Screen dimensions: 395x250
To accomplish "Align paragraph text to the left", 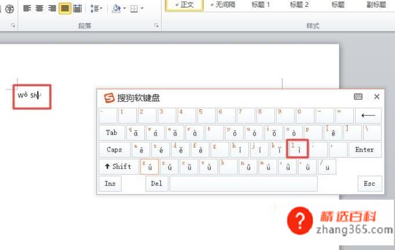I will pyautogui.click(x=27, y=9).
